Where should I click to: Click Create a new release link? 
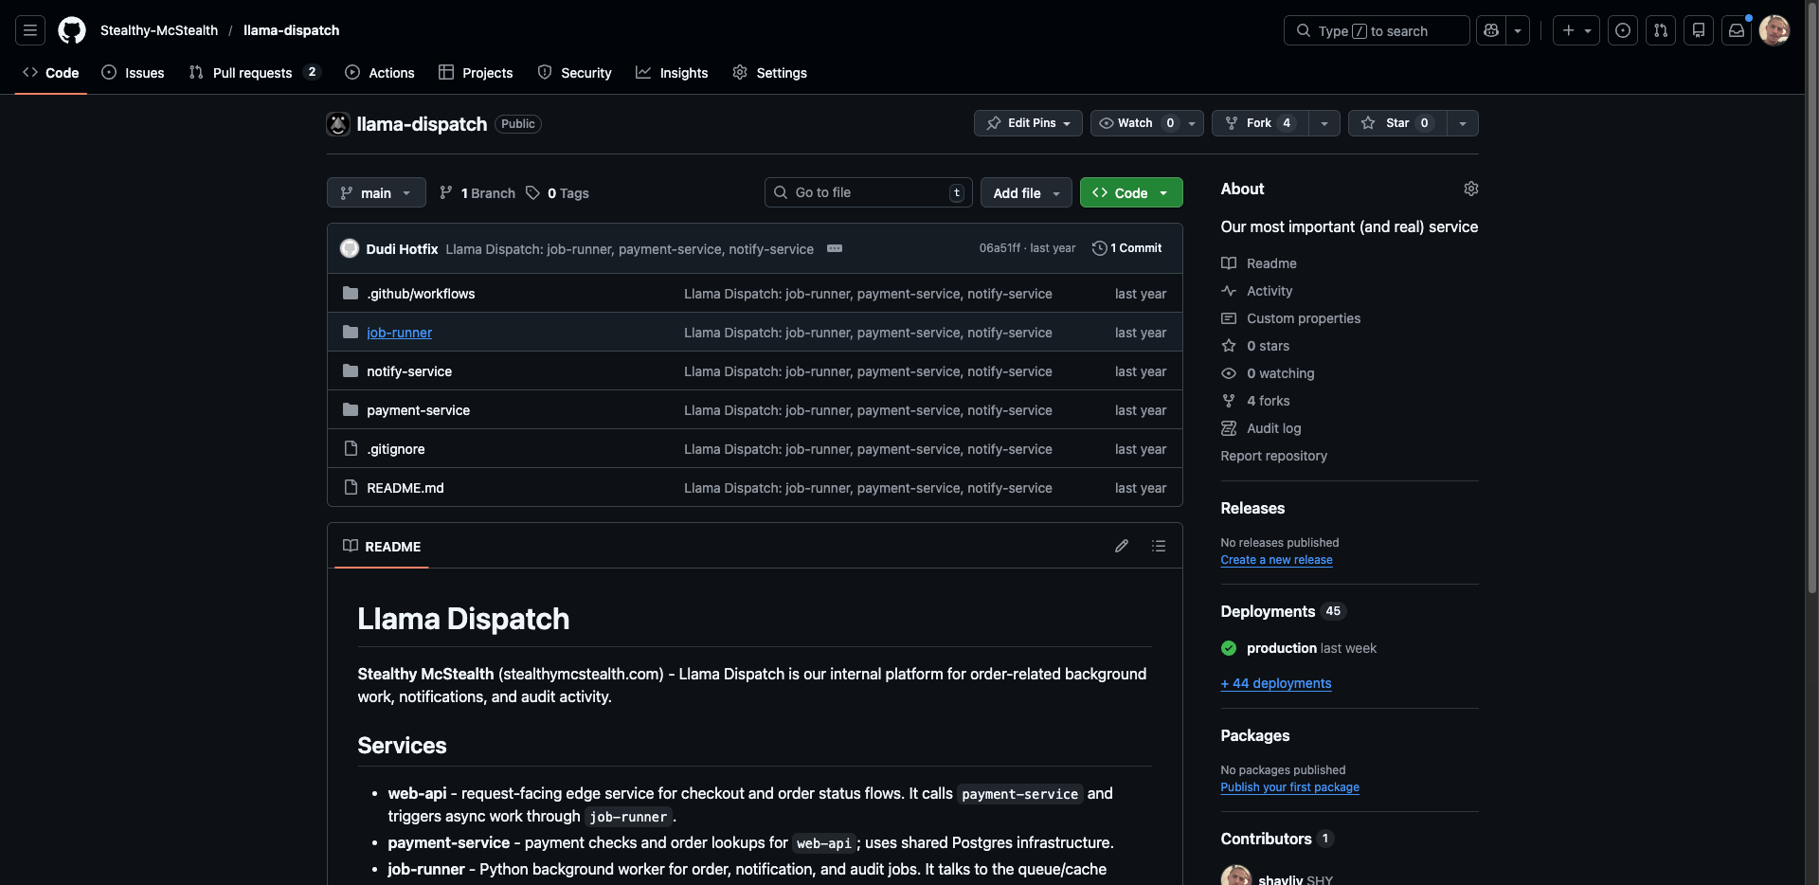[x=1276, y=560]
